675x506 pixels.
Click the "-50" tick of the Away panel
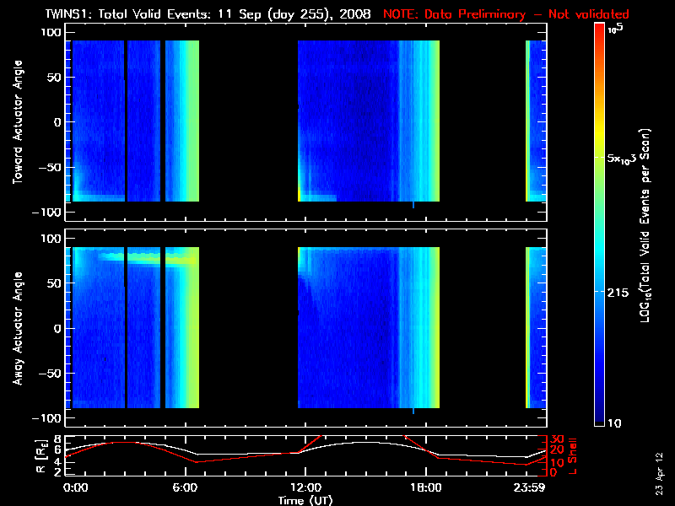[50, 374]
